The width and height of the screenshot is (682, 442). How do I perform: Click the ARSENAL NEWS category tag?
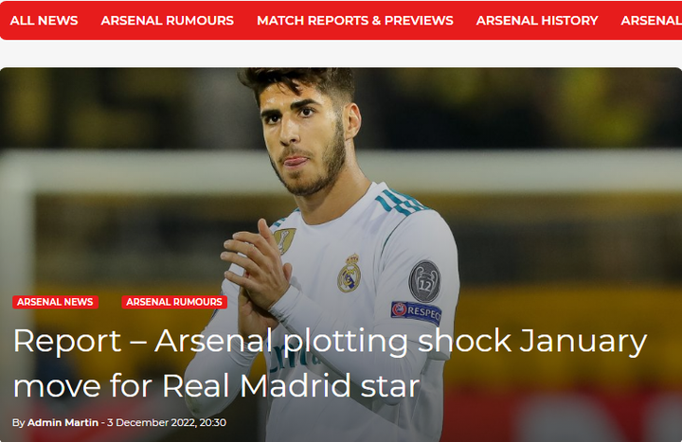coord(55,302)
